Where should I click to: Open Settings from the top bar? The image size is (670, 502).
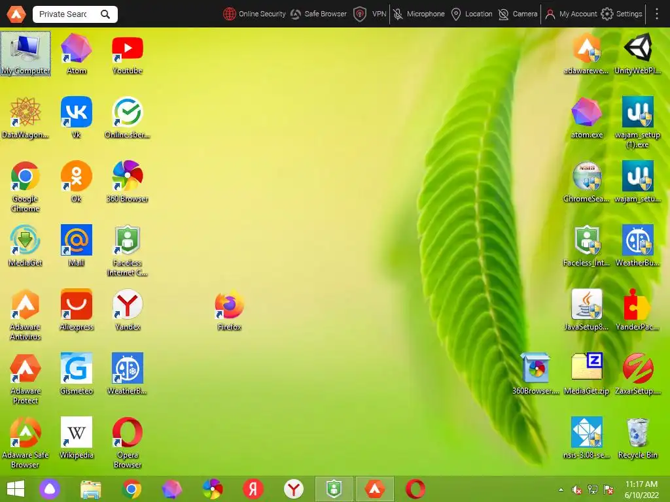pyautogui.click(x=622, y=14)
